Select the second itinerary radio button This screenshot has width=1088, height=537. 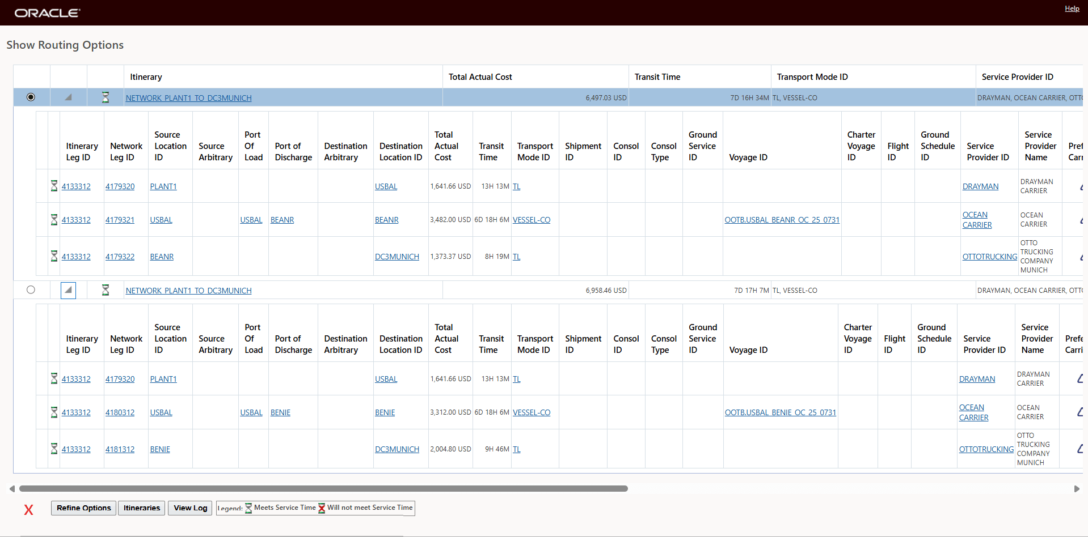click(x=31, y=289)
